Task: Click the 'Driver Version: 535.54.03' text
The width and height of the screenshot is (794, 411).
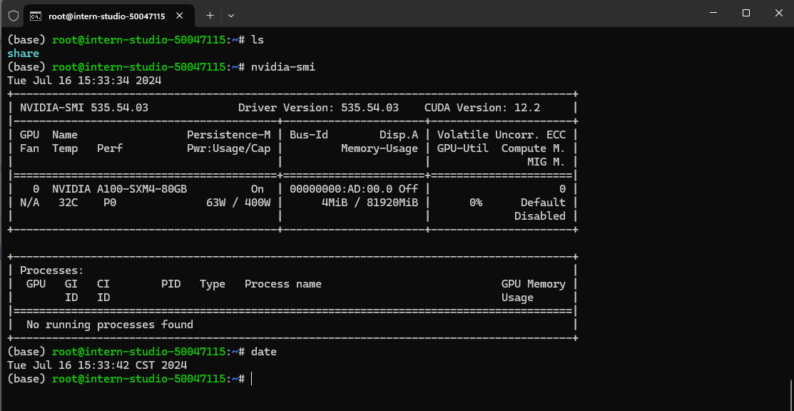Action: [x=318, y=108]
